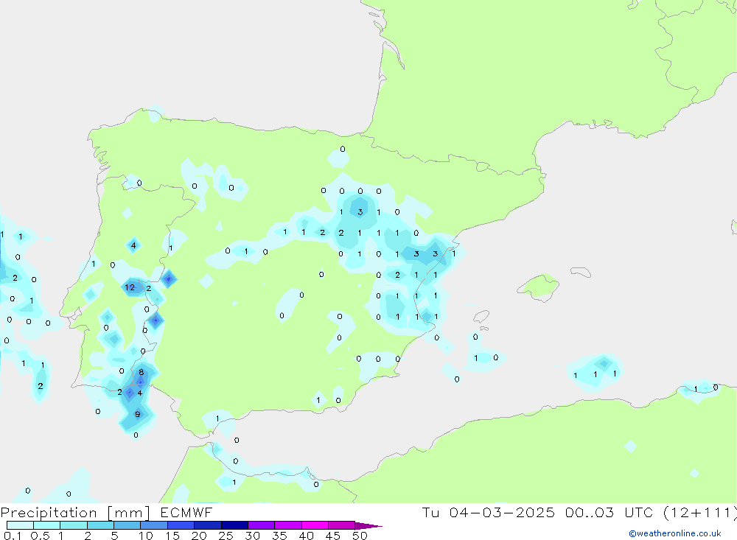Viewport: 737px width, 540px height.
Task: Click the '9' precipitation value on the map
Action: tap(137, 414)
